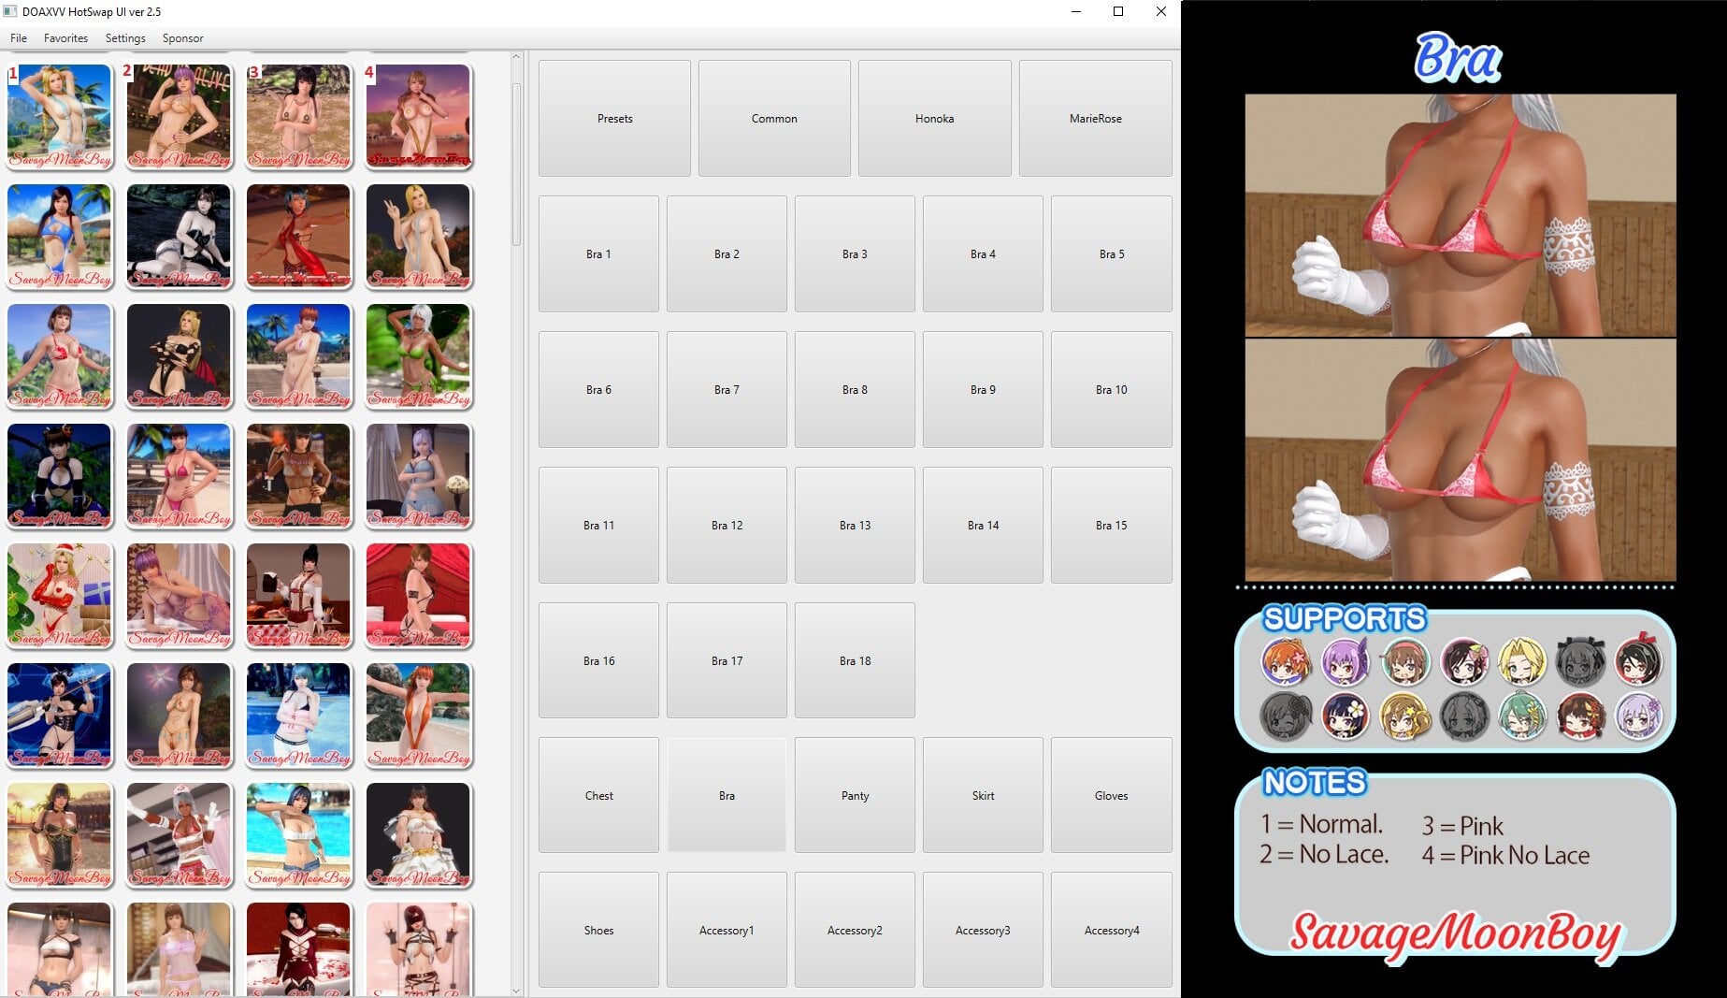Click scroll-down arrow of thumbnail list
Screen dimensions: 1727x998
point(516,991)
